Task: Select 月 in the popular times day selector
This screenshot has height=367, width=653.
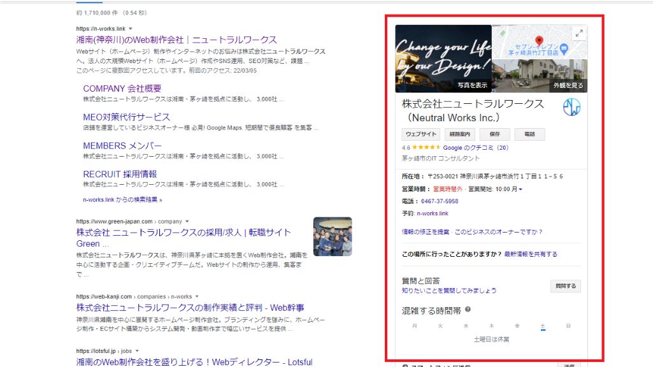Action: [415, 326]
